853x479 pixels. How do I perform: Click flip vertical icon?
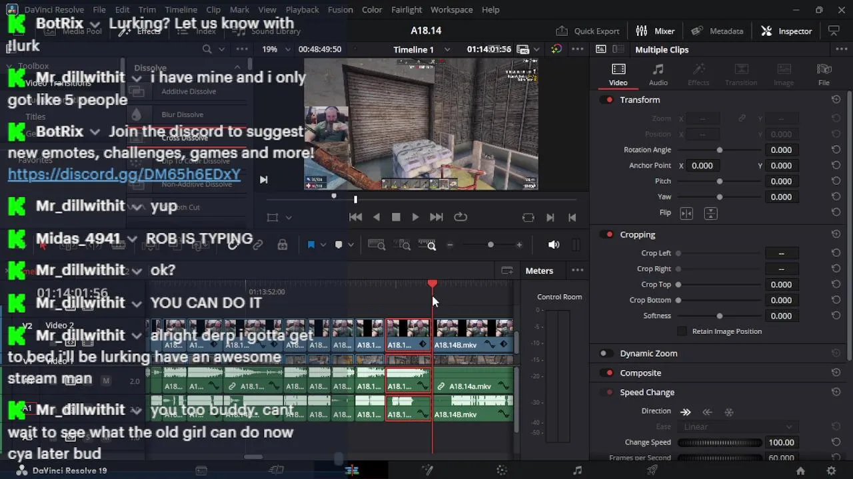(710, 214)
